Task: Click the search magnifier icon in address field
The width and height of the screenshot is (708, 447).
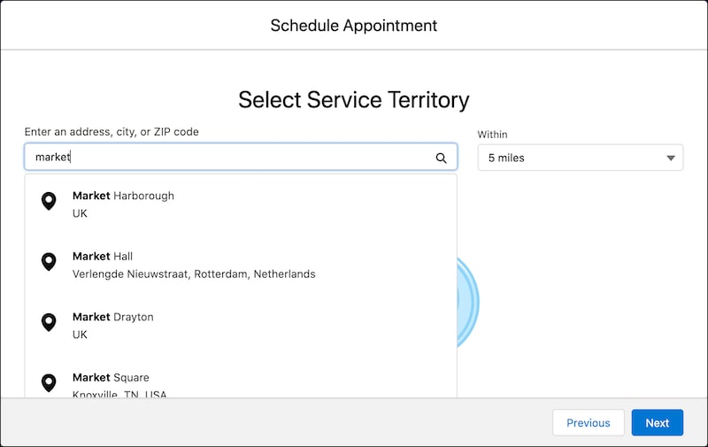Action: tap(441, 158)
